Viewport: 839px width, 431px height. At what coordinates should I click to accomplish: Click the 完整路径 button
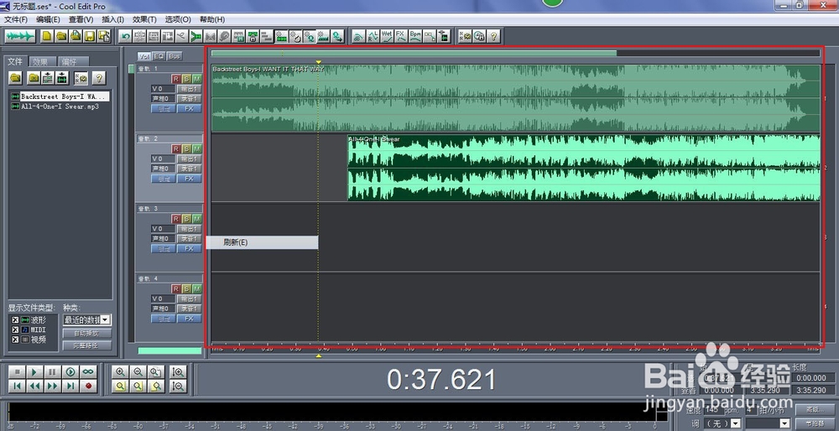click(x=87, y=345)
